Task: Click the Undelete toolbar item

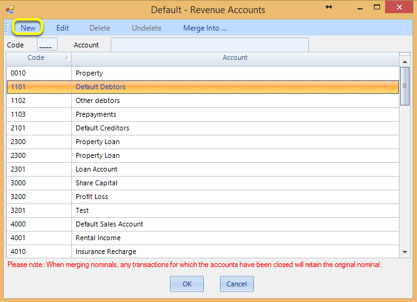Action: click(146, 28)
